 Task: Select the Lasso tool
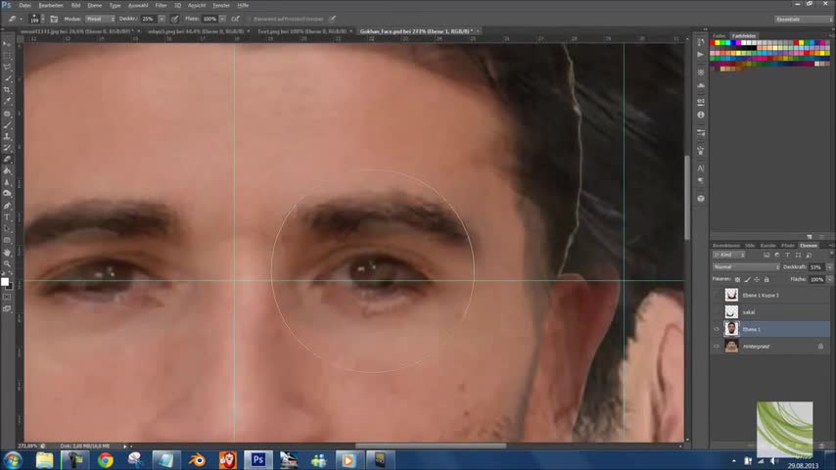click(7, 68)
